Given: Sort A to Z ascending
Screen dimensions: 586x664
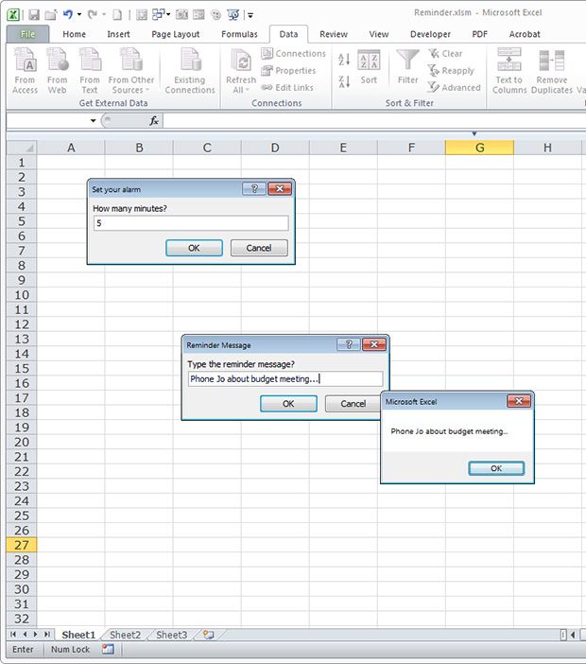Looking at the screenshot, I should point(344,60).
